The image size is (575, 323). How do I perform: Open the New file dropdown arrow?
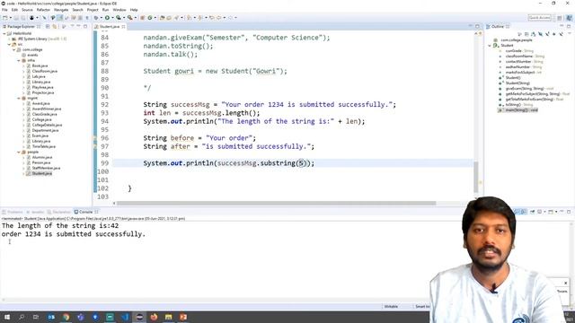click(x=10, y=18)
